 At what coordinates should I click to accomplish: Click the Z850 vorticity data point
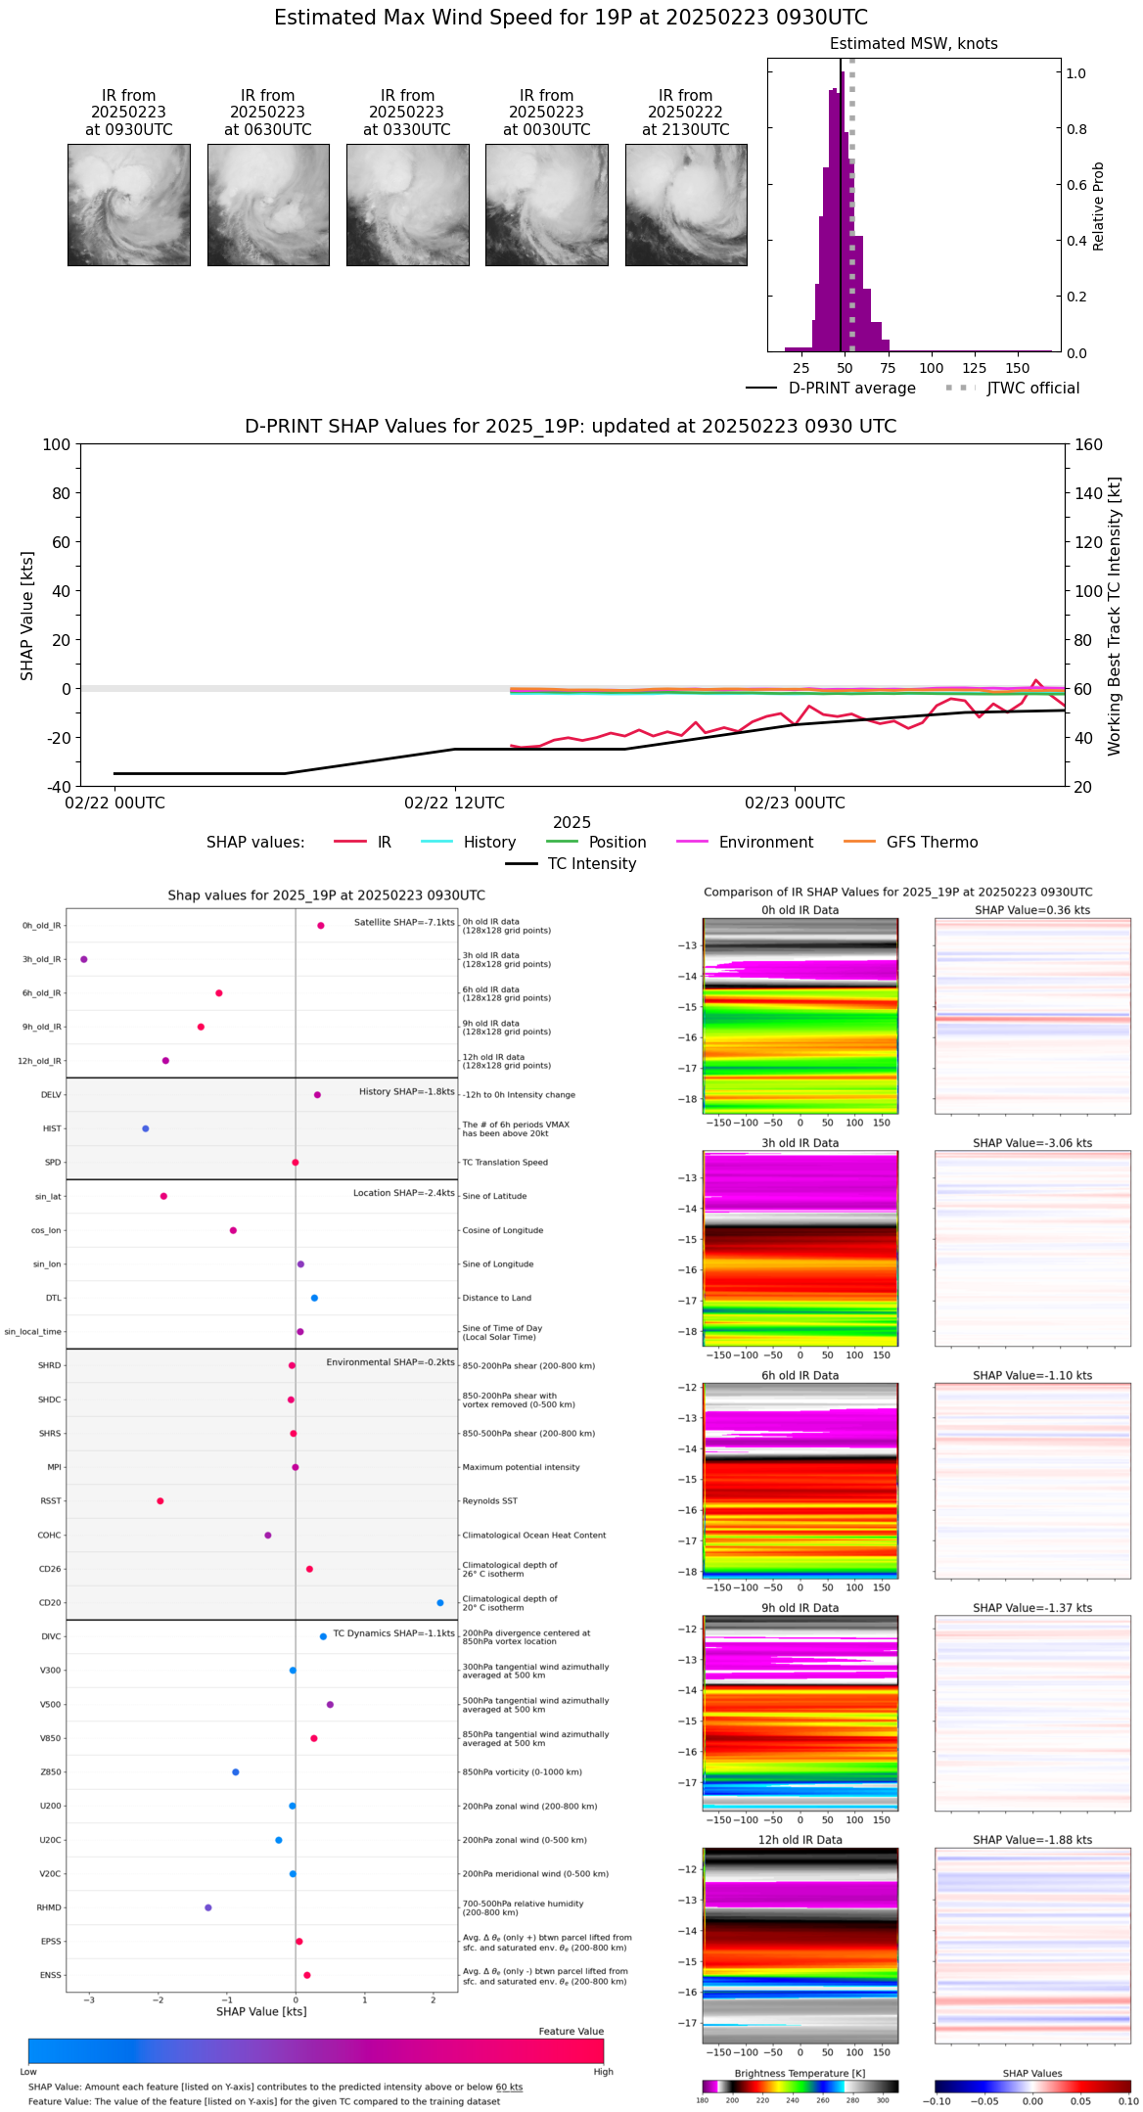236,1771
